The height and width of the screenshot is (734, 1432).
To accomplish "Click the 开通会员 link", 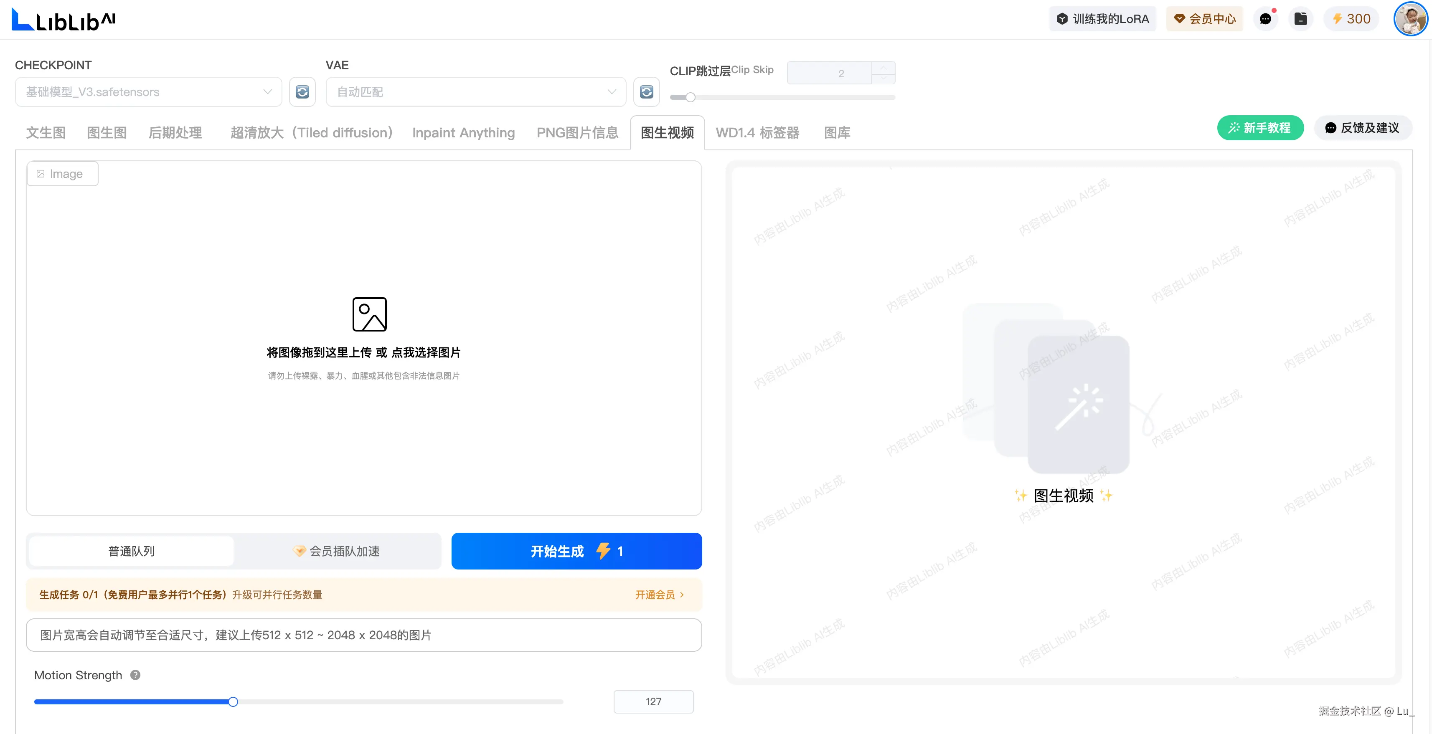I will click(x=659, y=595).
